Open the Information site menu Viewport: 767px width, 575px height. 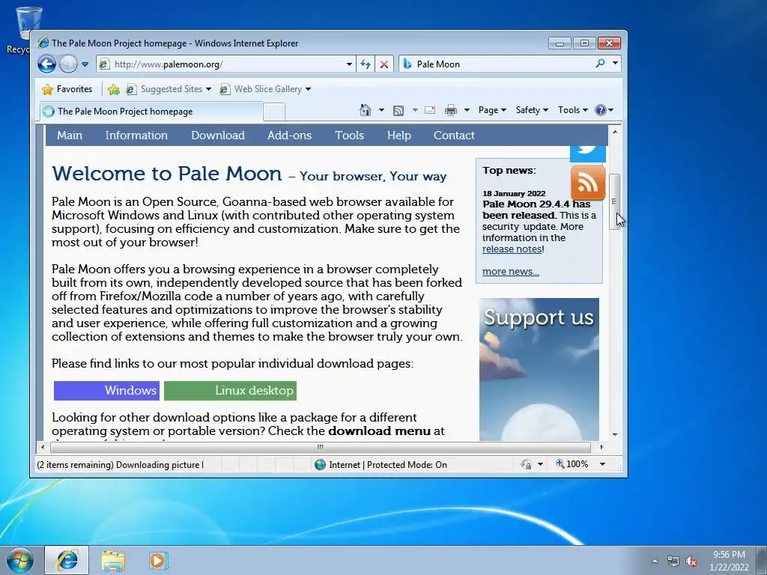pyautogui.click(x=136, y=136)
